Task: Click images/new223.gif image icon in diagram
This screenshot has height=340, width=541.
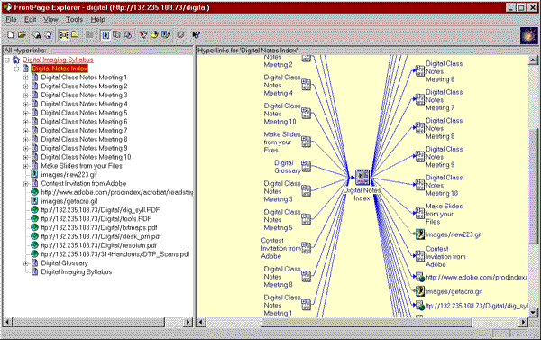Action: click(x=420, y=234)
